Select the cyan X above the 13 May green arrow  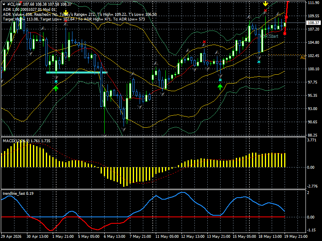pyautogui.click(x=220, y=80)
